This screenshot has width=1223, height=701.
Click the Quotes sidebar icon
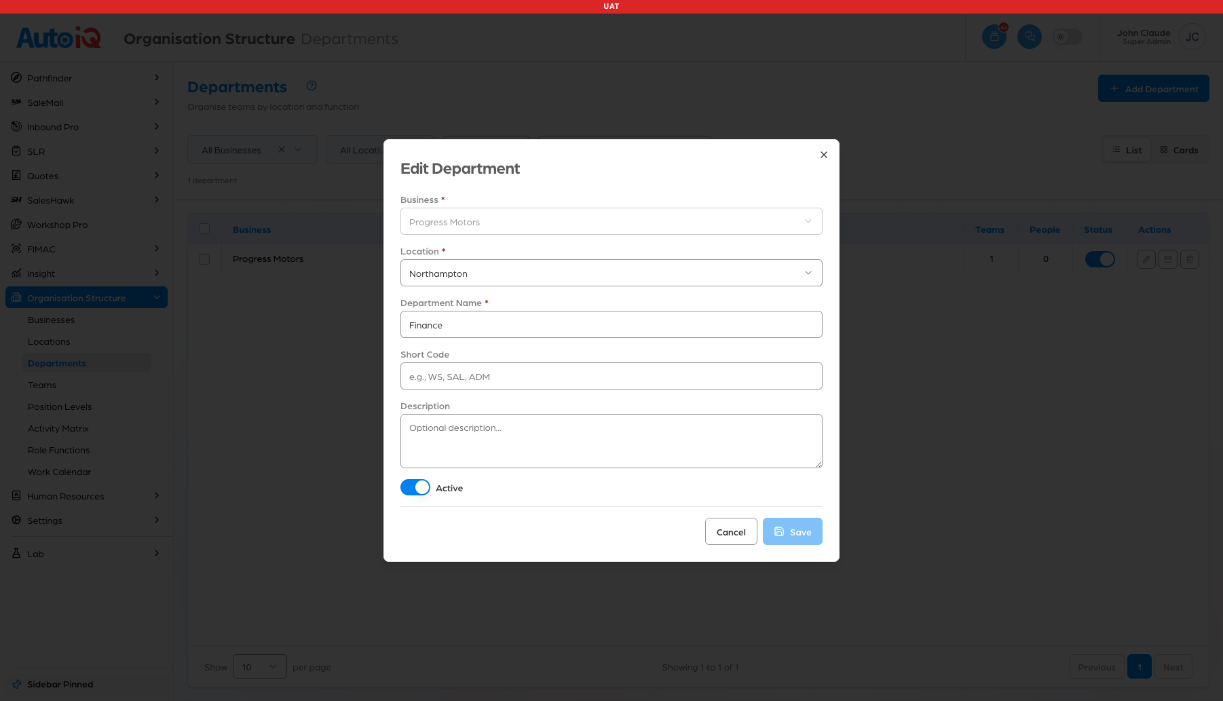pos(16,176)
